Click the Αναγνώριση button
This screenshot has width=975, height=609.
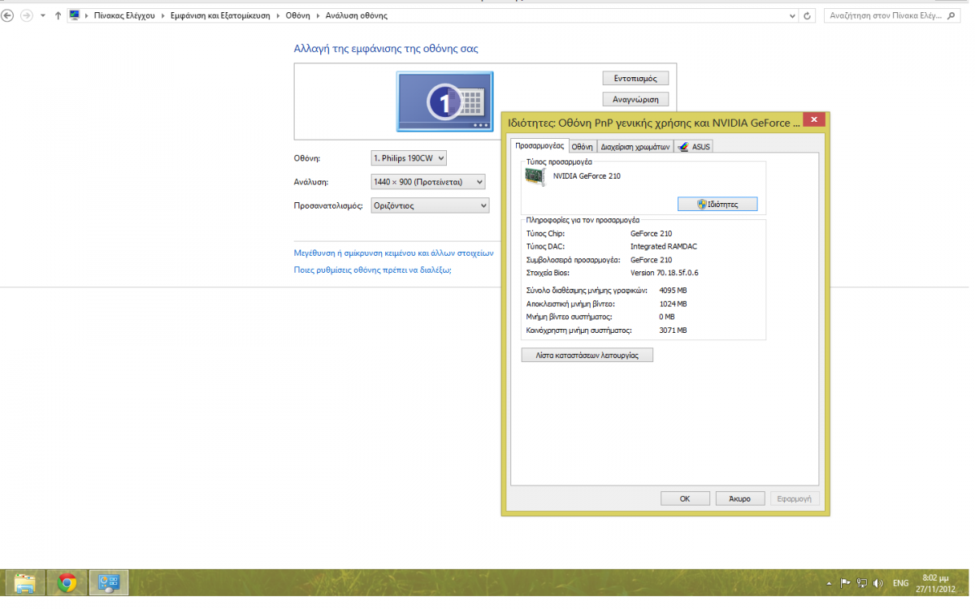pos(635,99)
